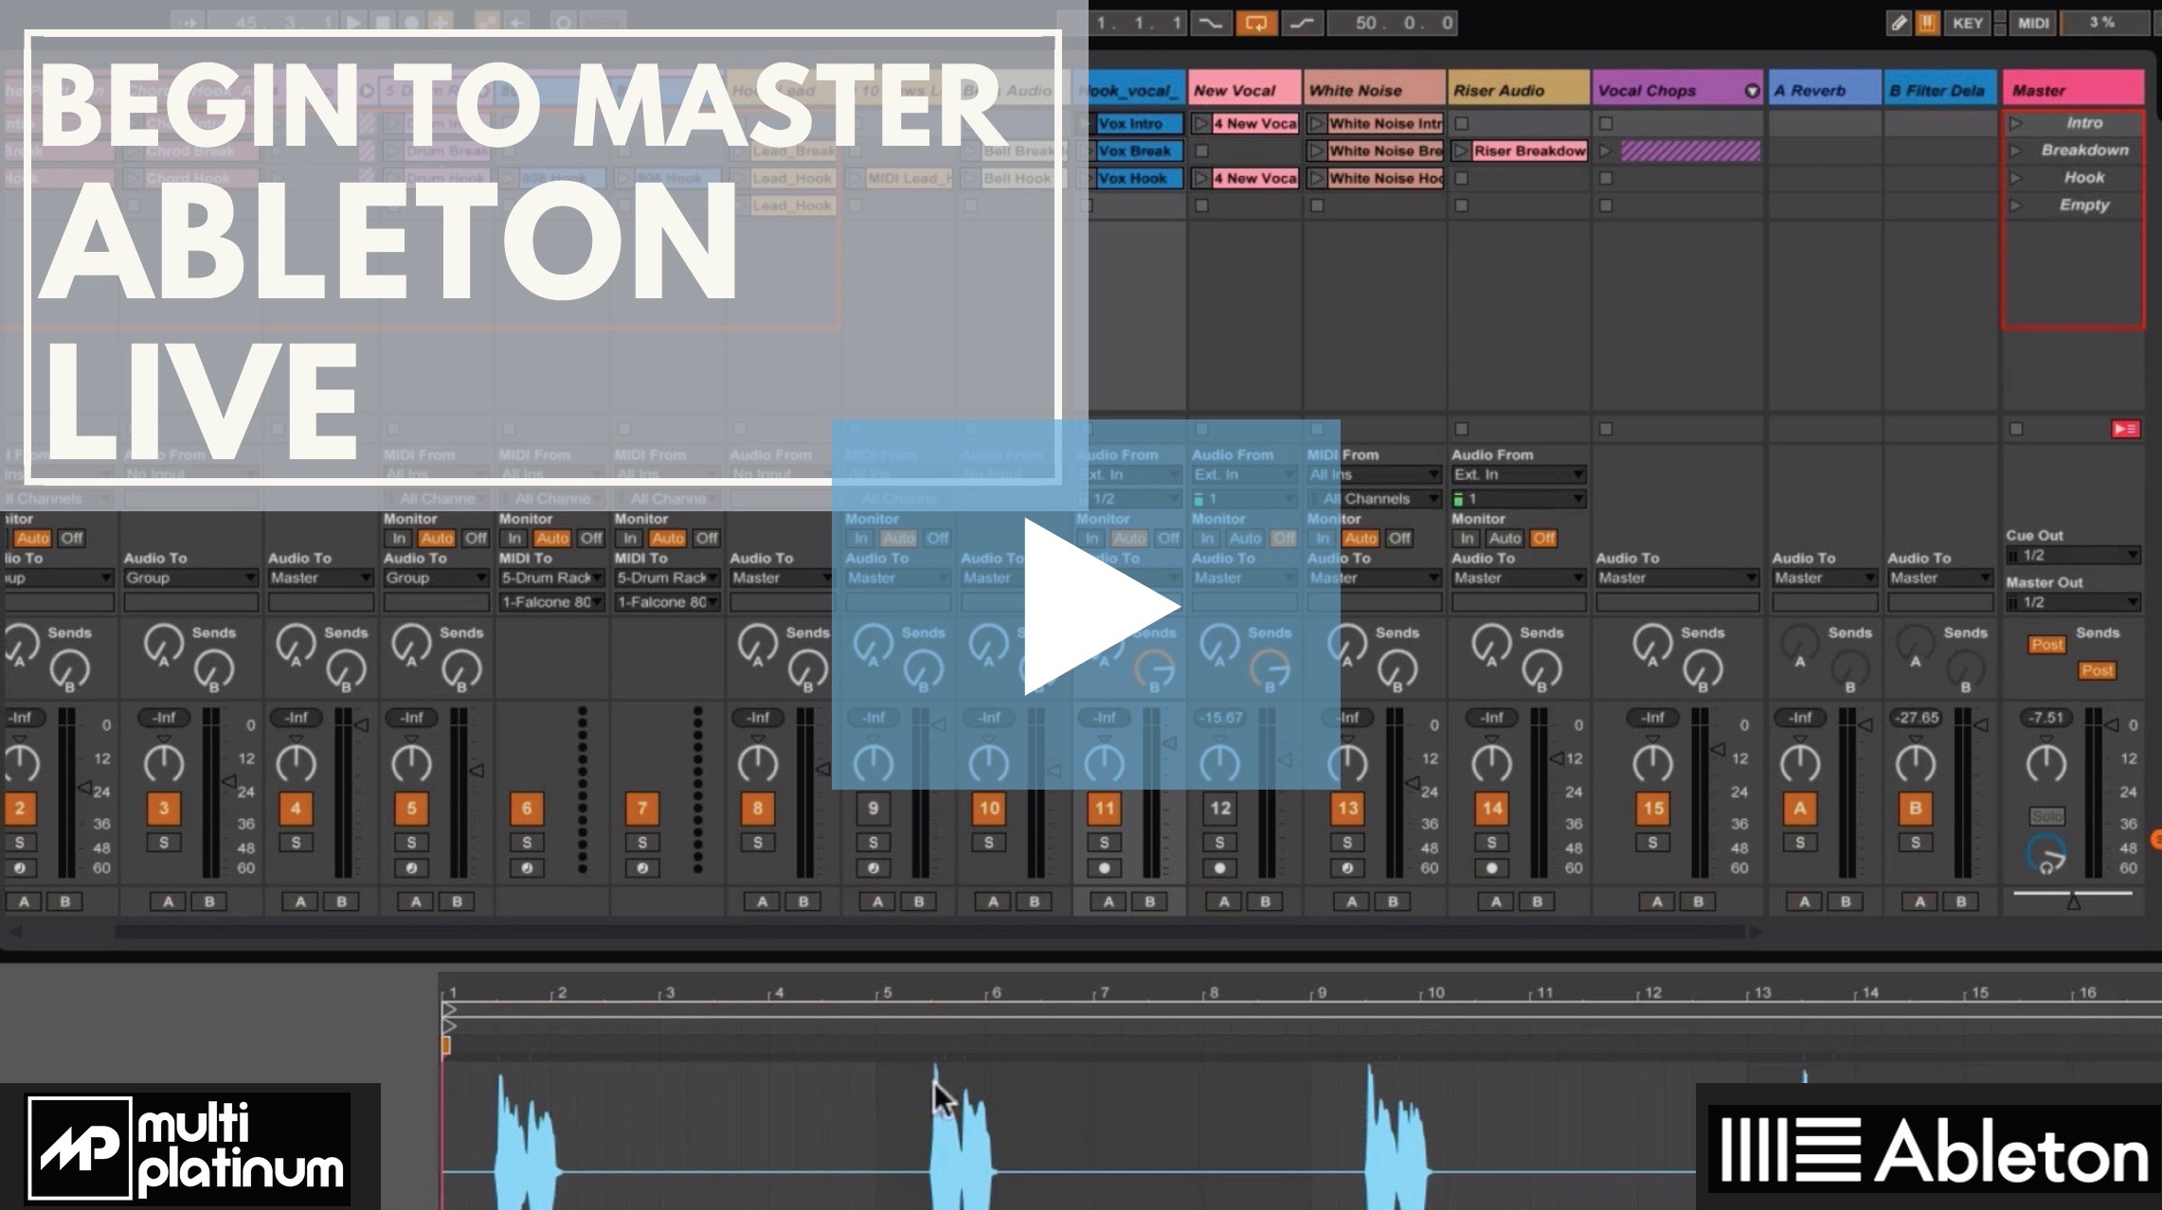The image size is (2162, 1210).
Task: Open Audio To dropdown on A Reverb track
Action: tap(1825, 578)
